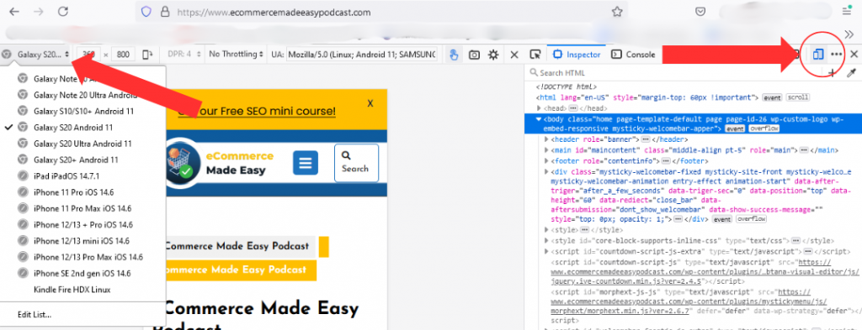Save page to Pocket

point(700,12)
